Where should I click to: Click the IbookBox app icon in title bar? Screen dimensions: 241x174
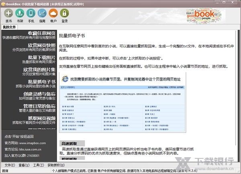pos(3,4)
